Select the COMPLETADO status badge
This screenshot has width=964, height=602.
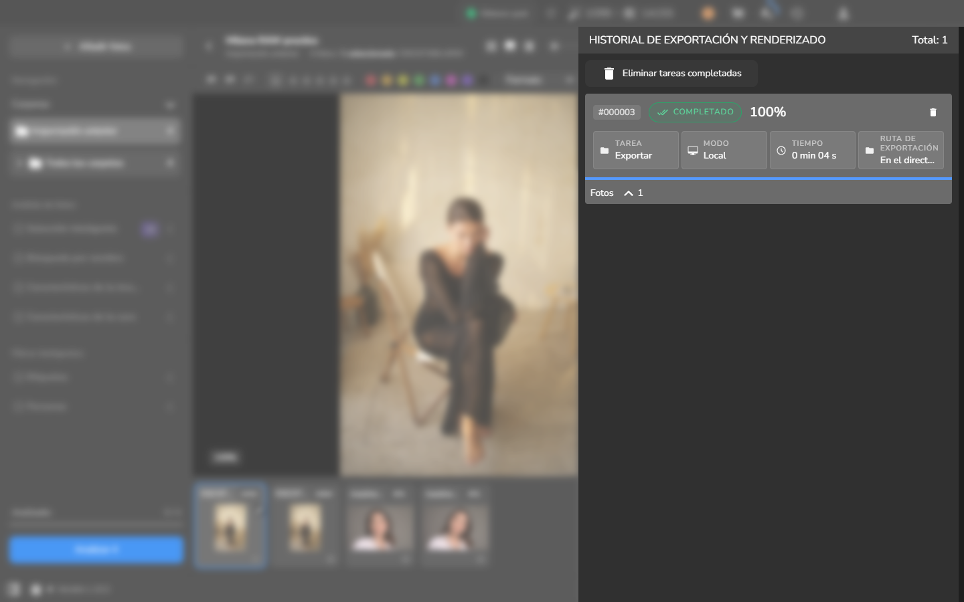[696, 112]
